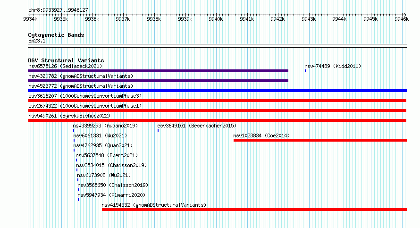Open the nsv4320782 (gnomADStructuralVariants) label

tap(81, 76)
